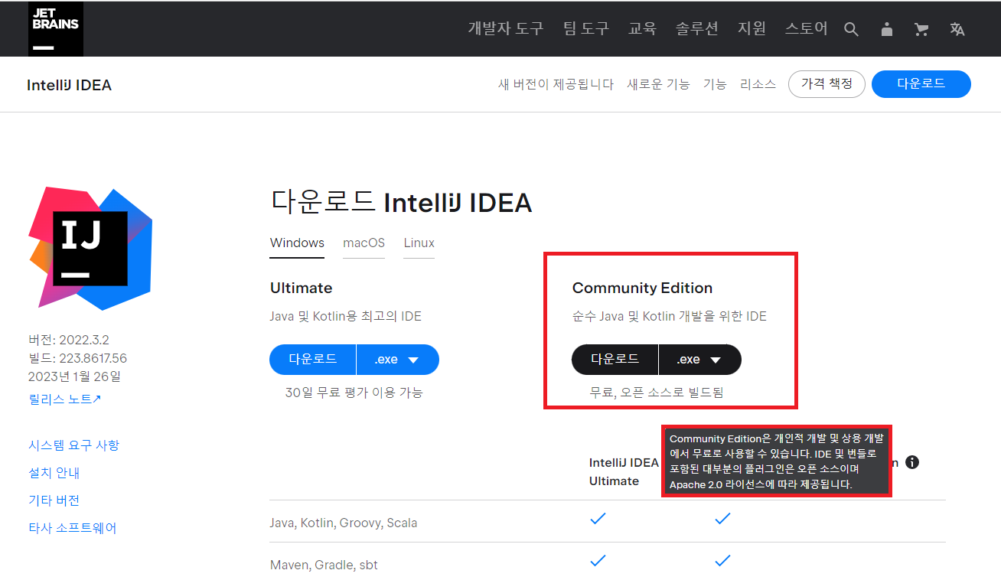Click the 2023년 1월 26일 date text

coord(74,376)
